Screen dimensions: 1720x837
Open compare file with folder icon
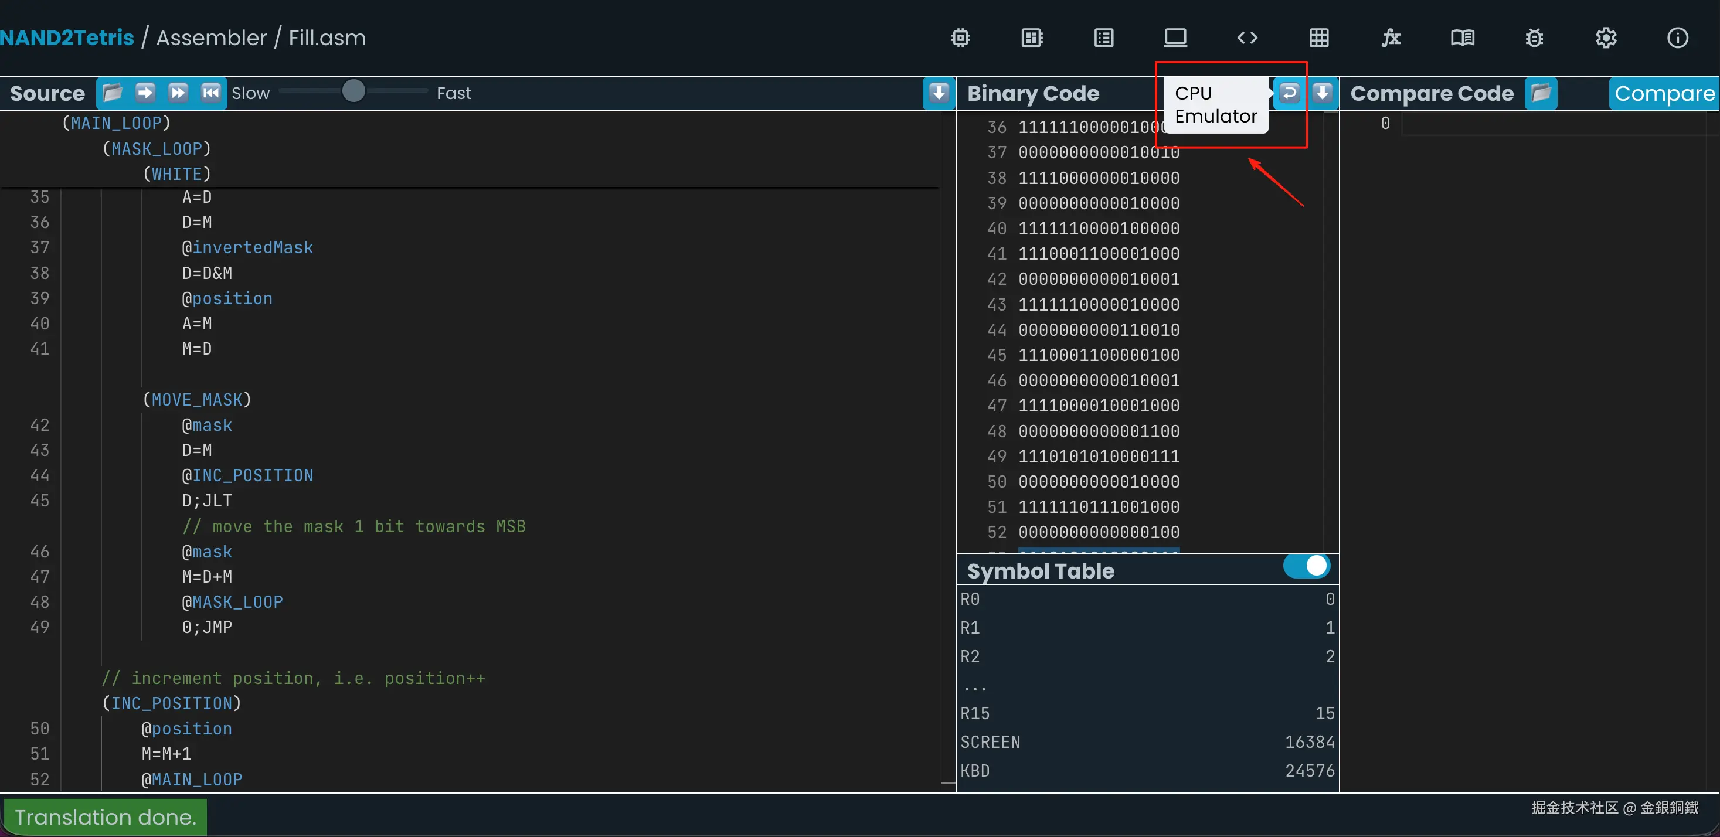coord(1541,93)
